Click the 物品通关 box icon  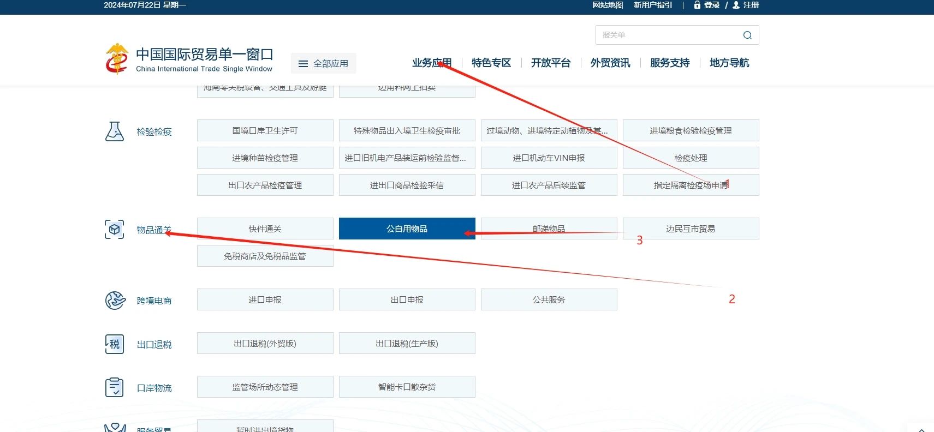[x=115, y=230]
